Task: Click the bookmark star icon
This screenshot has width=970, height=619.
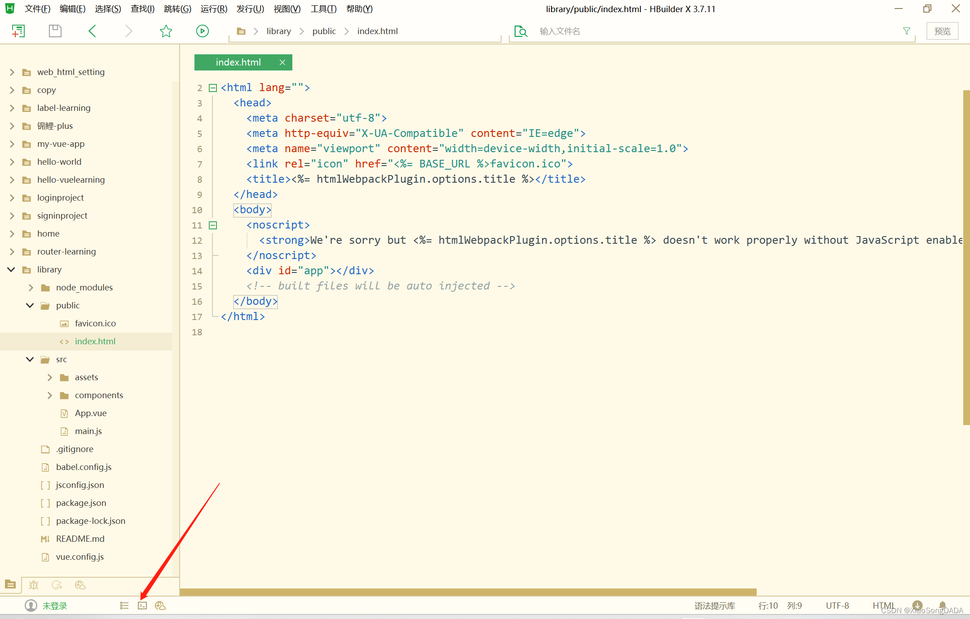Action: (x=166, y=31)
